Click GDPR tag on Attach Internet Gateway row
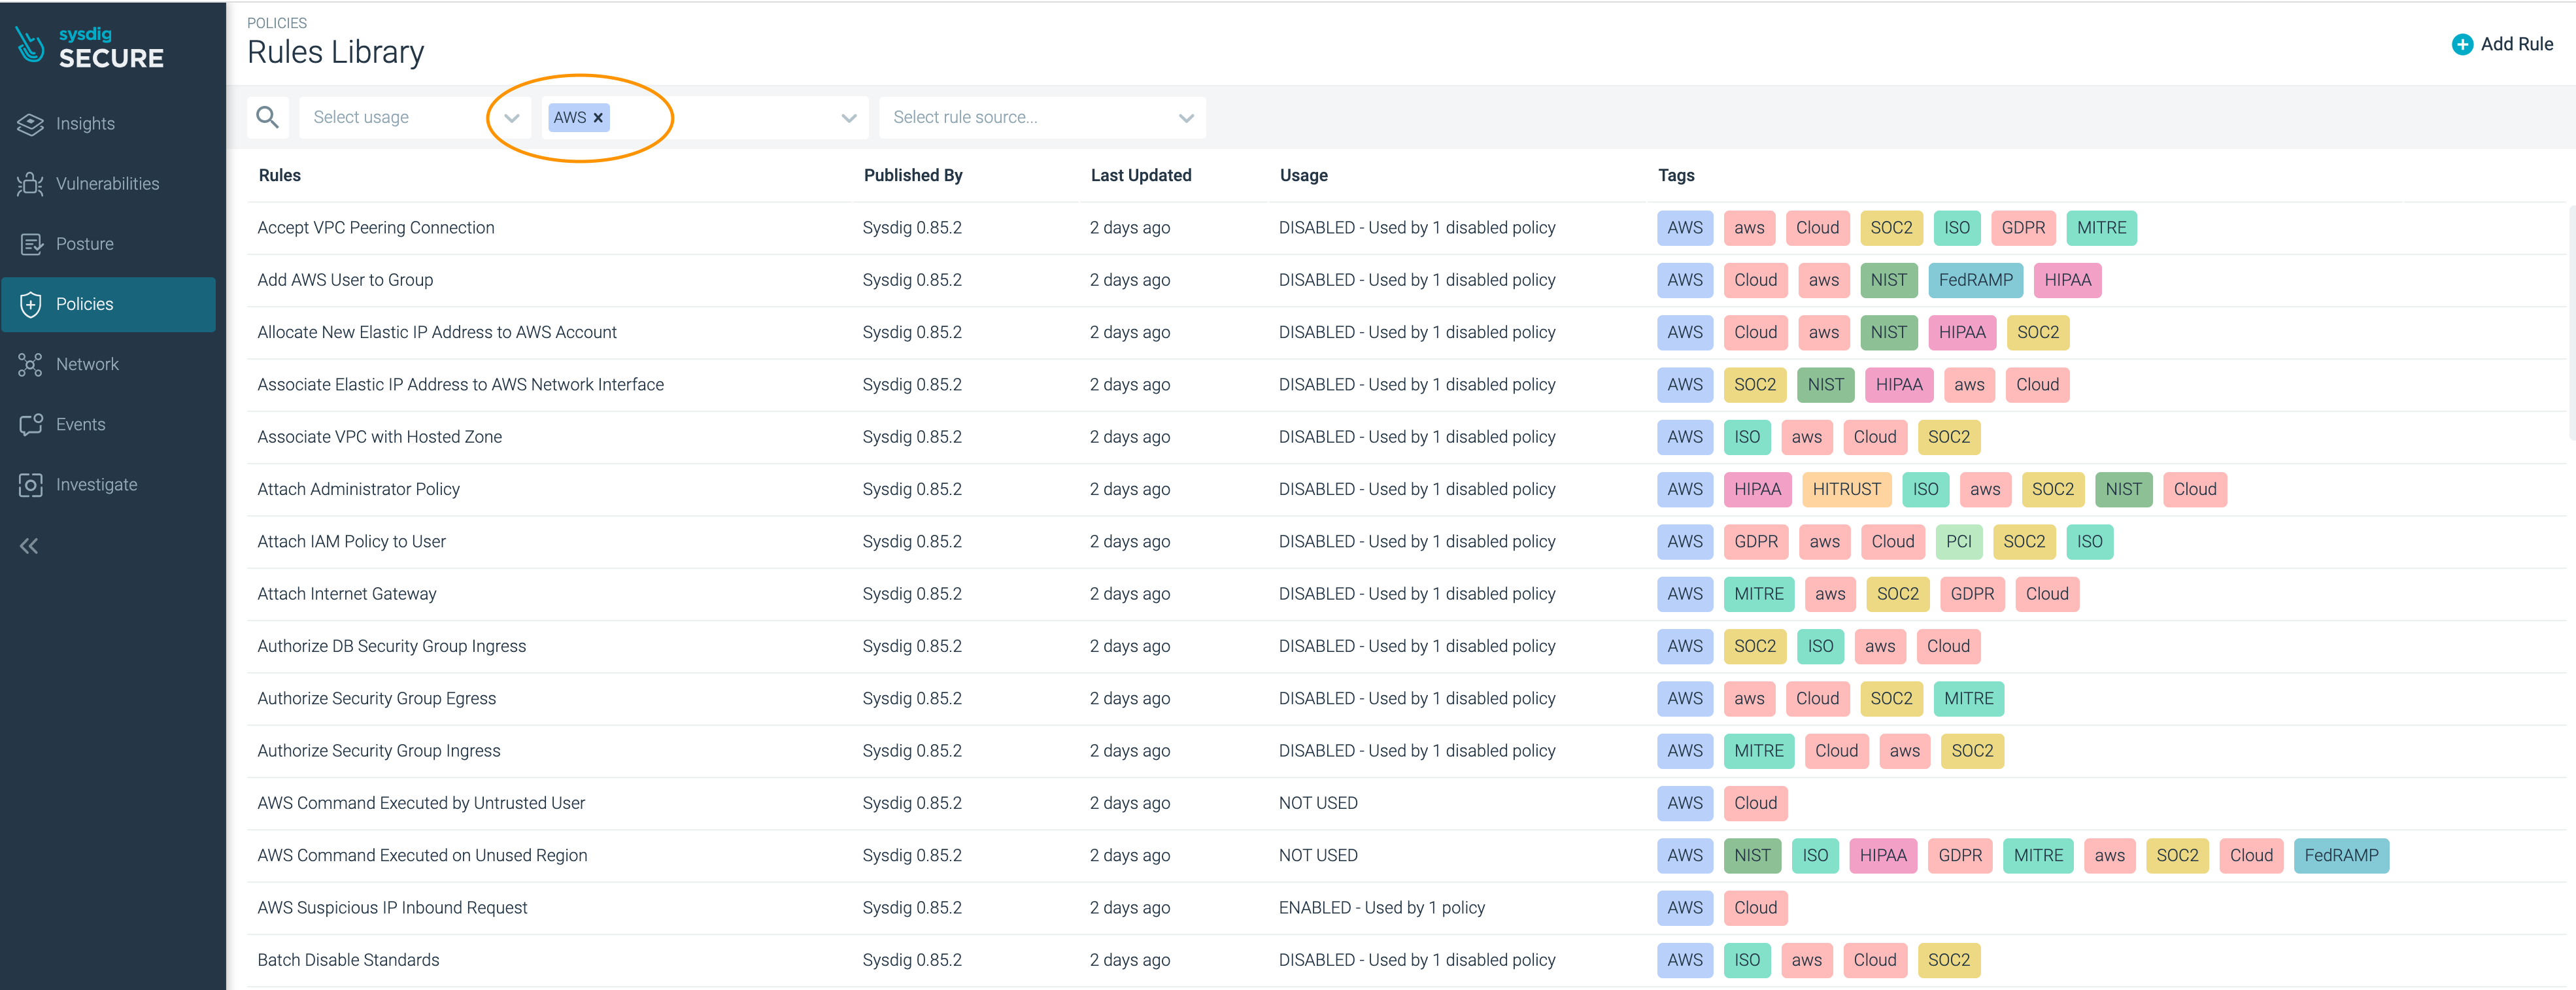 point(1972,594)
